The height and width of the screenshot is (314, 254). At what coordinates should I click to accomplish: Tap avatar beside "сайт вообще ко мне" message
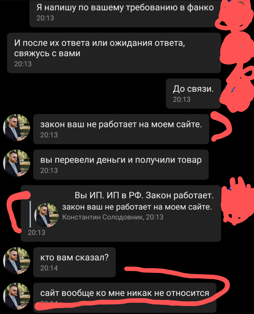[17, 296]
